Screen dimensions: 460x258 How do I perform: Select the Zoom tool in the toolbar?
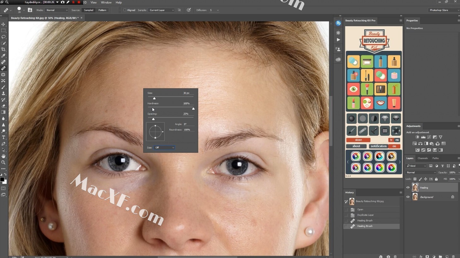[x=3, y=162]
